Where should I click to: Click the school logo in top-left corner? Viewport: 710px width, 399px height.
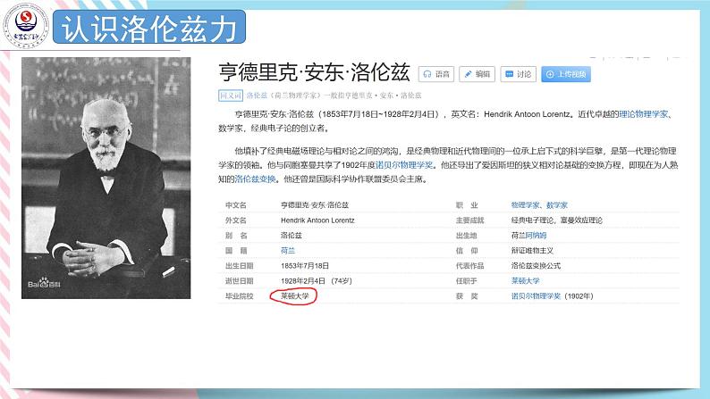27,27
